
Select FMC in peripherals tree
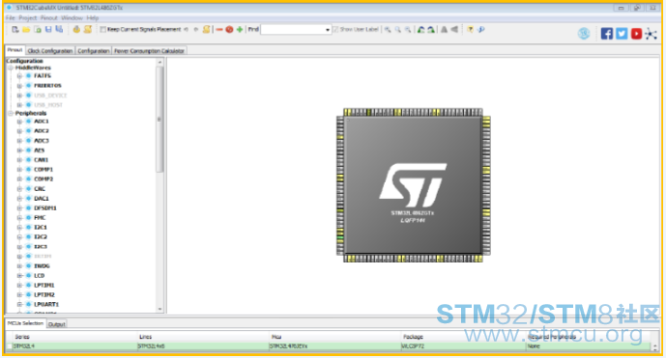point(40,218)
